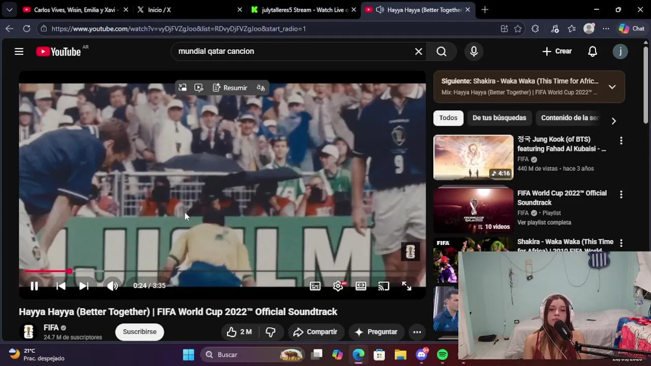651x366 pixels.
Task: Open the FIFA channel name link
Action: pos(51,328)
